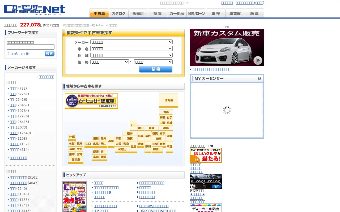Open the link below the Prius advertisement
Screen dimensions: 340x212
coord(211,69)
